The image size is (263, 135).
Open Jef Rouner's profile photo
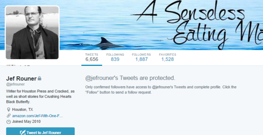click(x=32, y=33)
